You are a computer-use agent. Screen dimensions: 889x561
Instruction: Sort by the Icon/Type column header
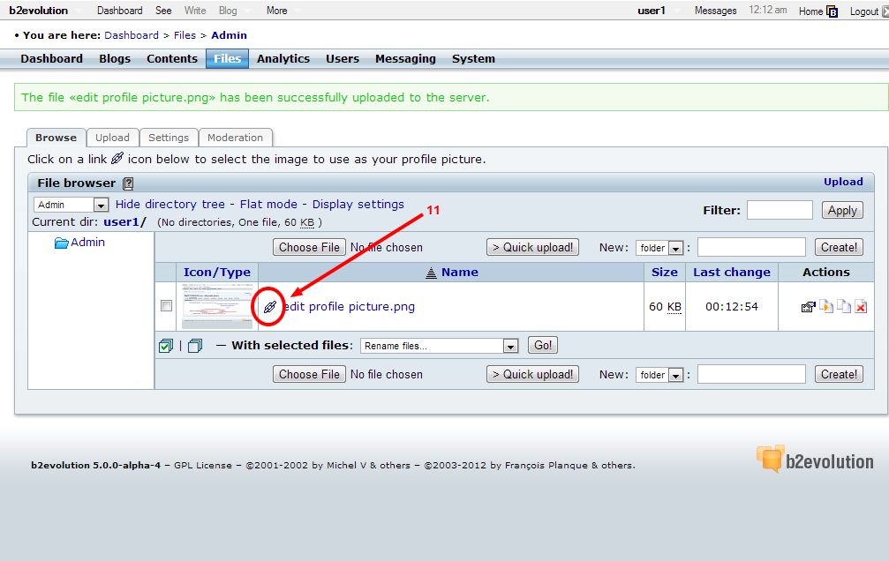216,273
